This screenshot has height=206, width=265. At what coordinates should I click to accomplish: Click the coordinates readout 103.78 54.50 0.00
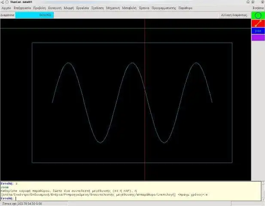30,203
